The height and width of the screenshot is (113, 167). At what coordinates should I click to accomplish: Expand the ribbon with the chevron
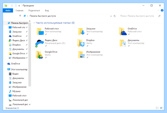point(158,10)
